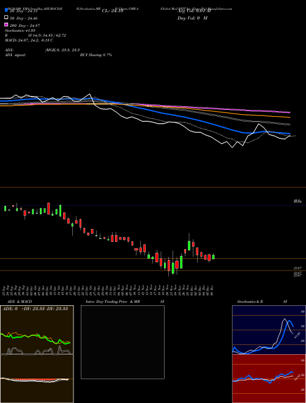This screenshot has height=403, width=306.
Task: Click the end of the orange moving average line
Action: click(x=289, y=117)
